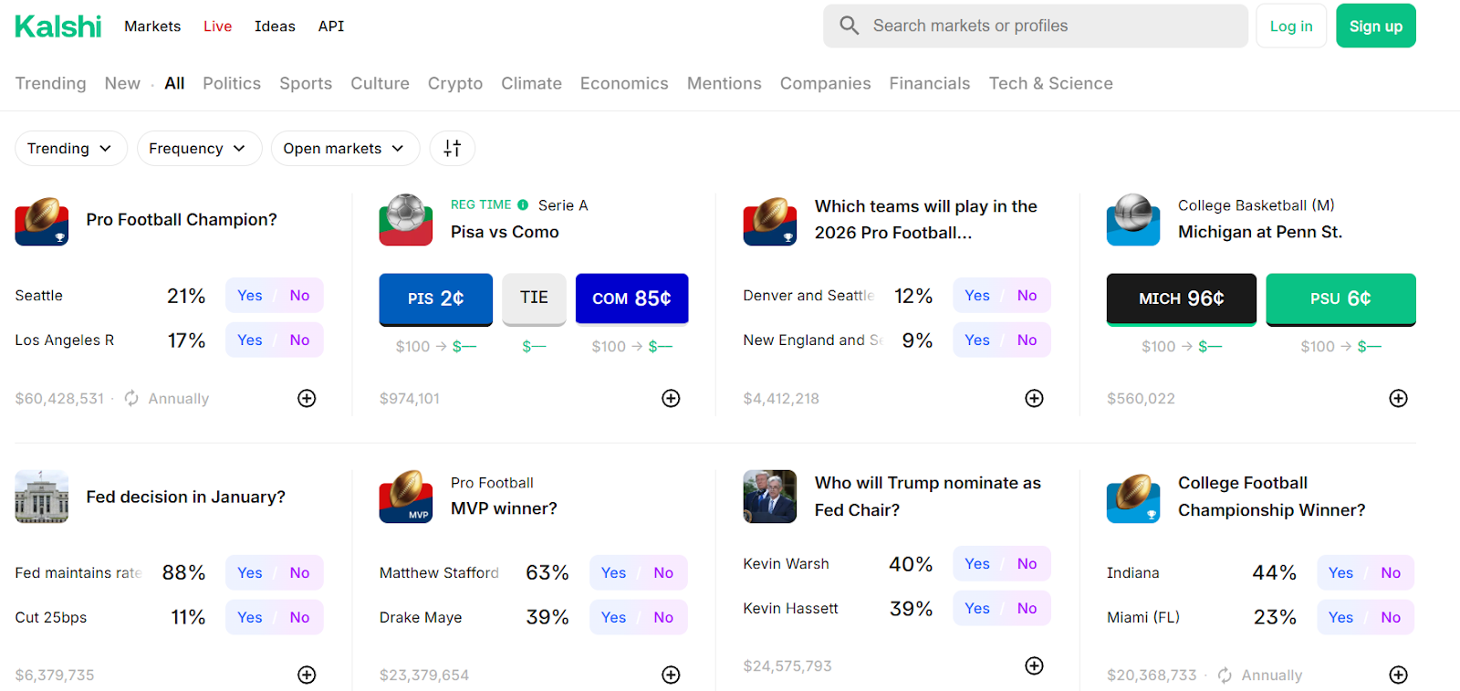The image size is (1460, 691).
Task: Click plus icon on Pisa vs Como card
Action: [x=671, y=398]
